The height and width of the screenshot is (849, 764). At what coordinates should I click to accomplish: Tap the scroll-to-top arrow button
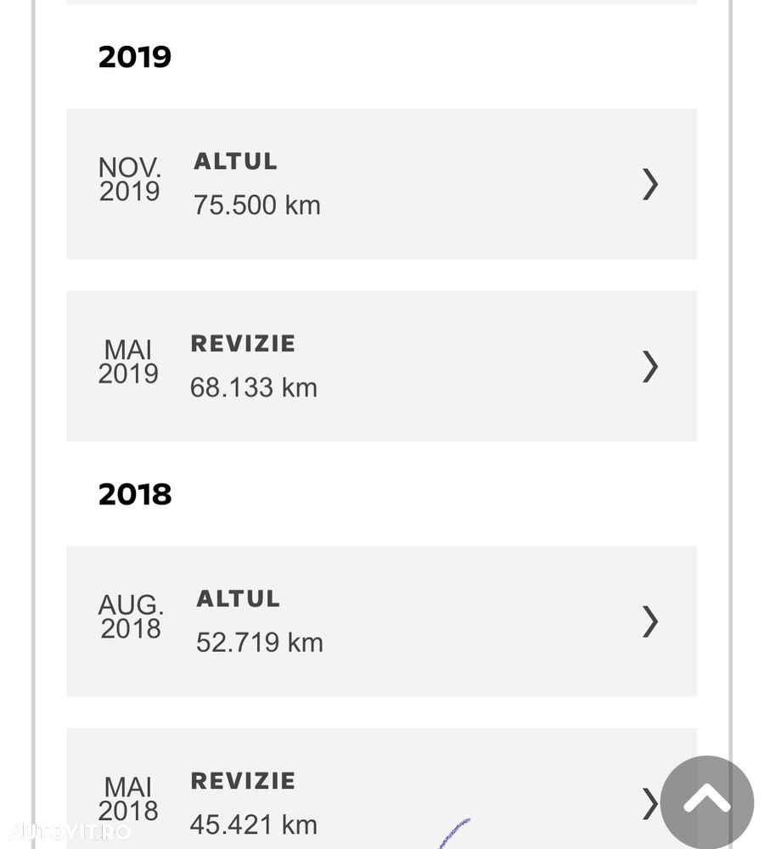click(706, 801)
